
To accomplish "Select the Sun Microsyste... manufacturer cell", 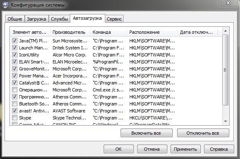I will click(x=70, y=41).
